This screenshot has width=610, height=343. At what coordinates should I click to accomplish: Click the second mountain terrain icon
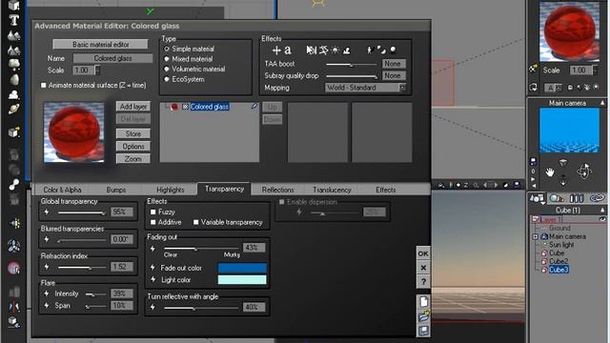(x=14, y=50)
